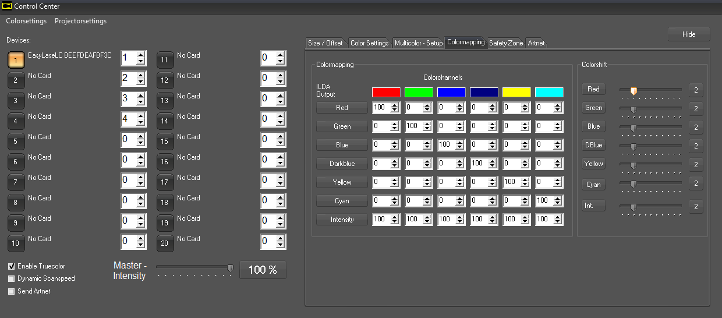This screenshot has width=722, height=318.
Task: Select device button number 11
Action: point(165,59)
